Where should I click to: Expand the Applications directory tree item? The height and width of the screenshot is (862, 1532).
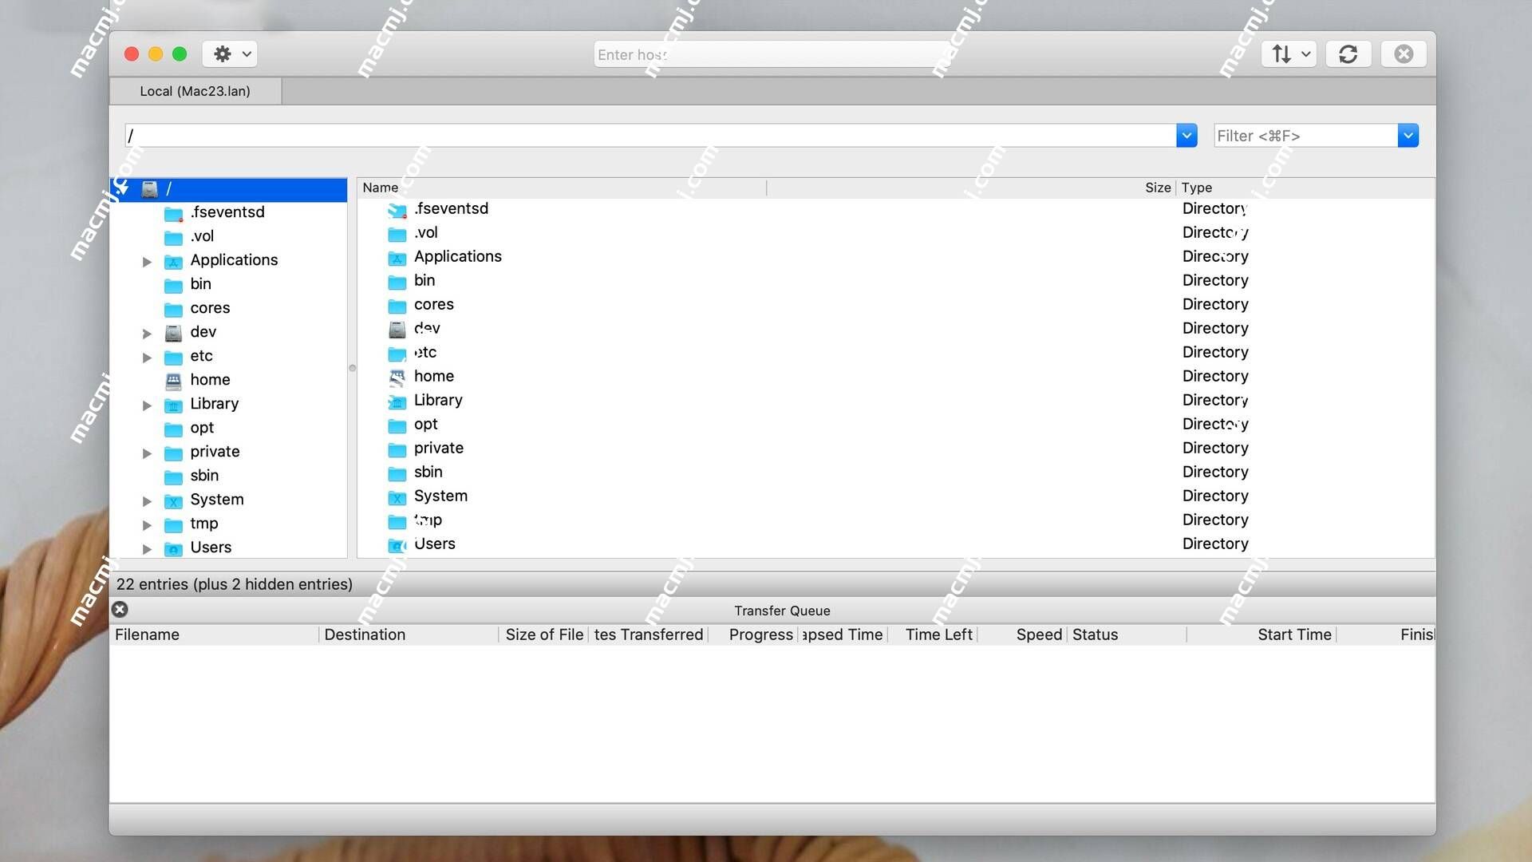click(x=148, y=260)
